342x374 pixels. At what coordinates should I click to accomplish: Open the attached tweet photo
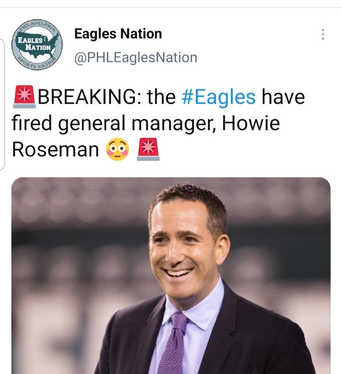[171, 275]
